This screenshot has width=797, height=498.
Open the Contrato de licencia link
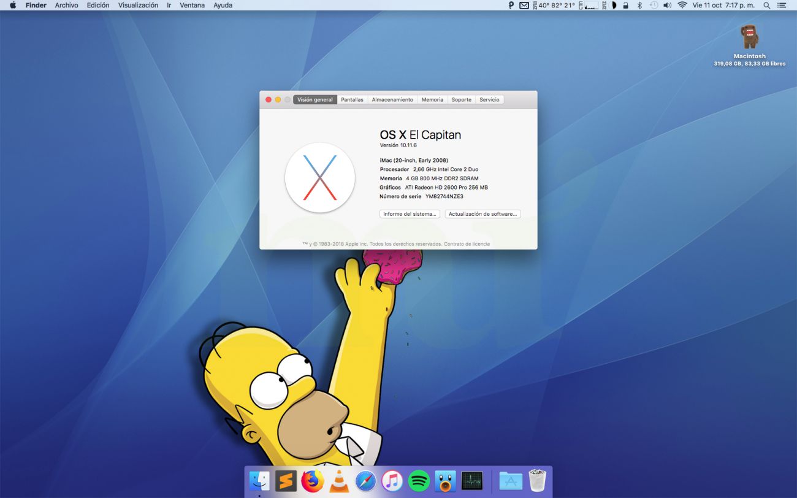coord(467,244)
